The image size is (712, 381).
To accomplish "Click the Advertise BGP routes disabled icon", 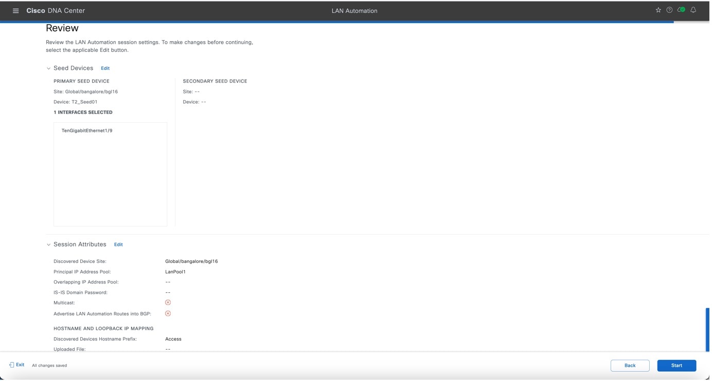I will pyautogui.click(x=168, y=314).
